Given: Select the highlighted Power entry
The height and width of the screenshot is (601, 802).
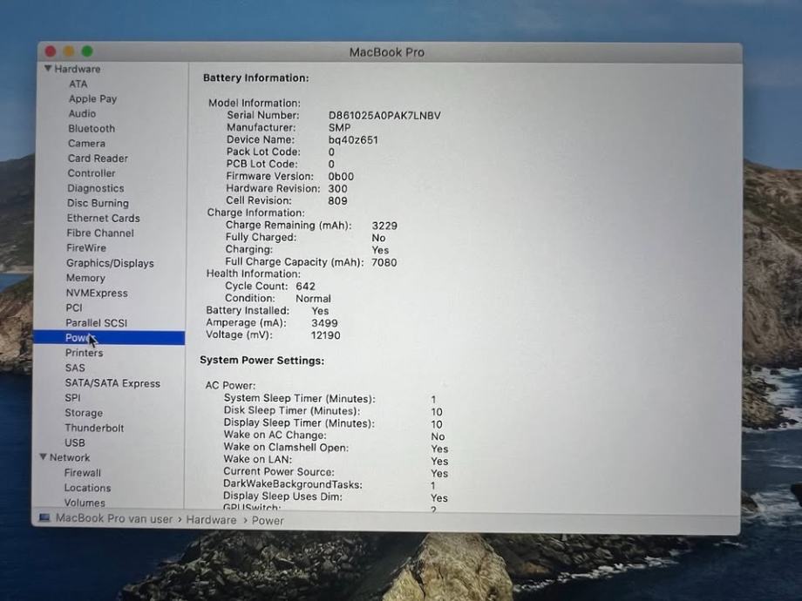Looking at the screenshot, I should click(x=109, y=338).
